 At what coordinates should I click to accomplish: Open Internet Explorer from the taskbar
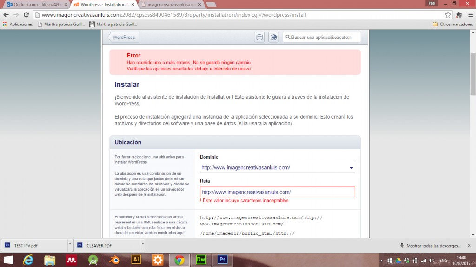pyautogui.click(x=29, y=260)
